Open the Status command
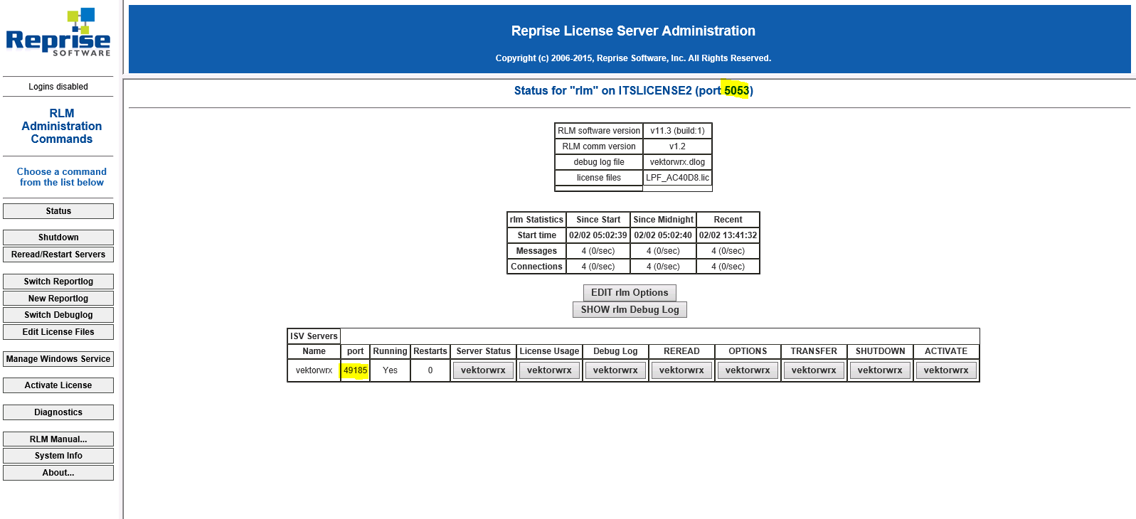 (58, 211)
